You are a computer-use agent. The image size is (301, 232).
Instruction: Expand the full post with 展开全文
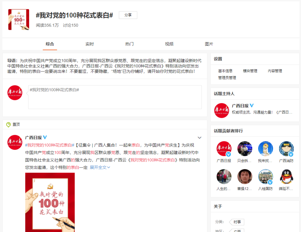[100, 167]
